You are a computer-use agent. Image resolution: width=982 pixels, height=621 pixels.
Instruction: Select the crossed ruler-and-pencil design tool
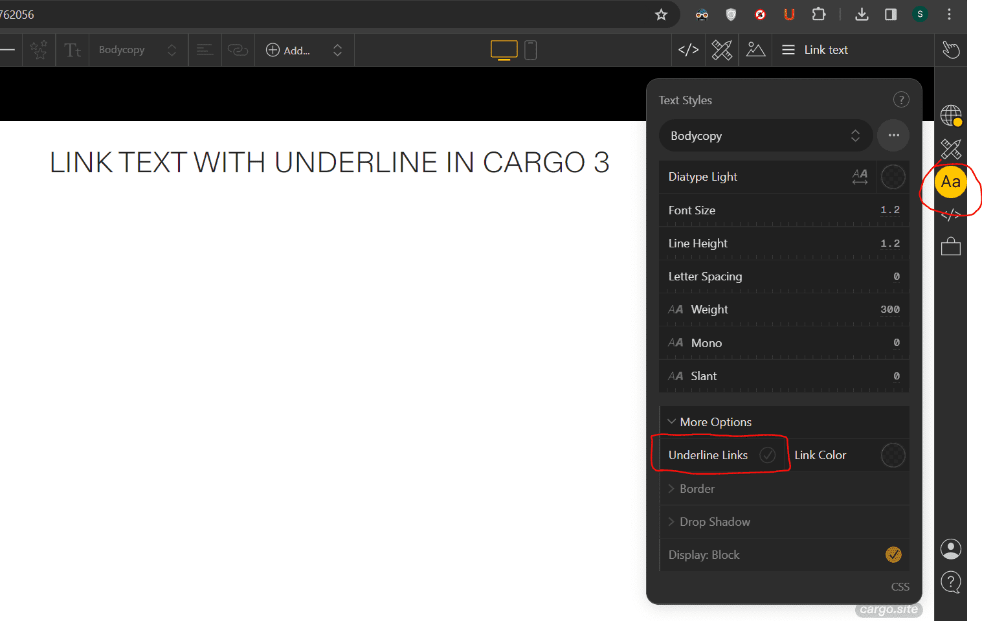pyautogui.click(x=722, y=49)
